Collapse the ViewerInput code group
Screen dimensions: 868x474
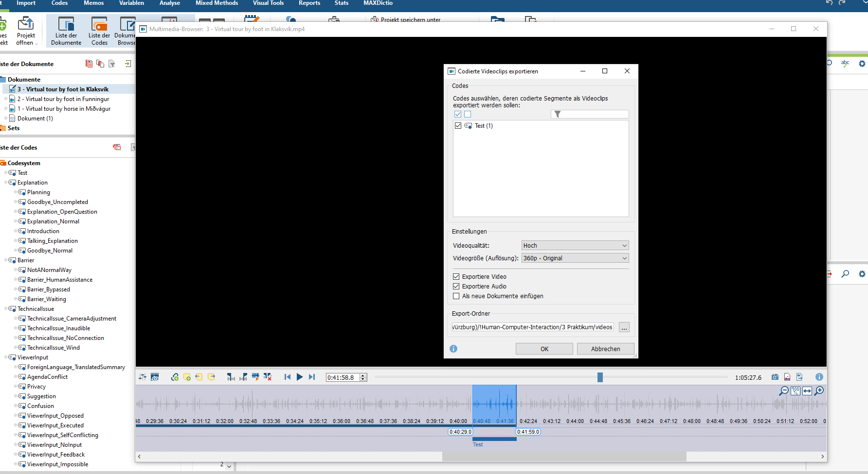click(6, 357)
